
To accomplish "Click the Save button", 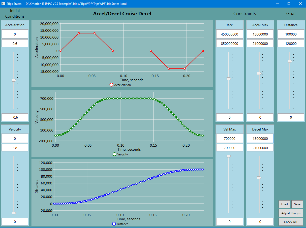I will 297,204.
